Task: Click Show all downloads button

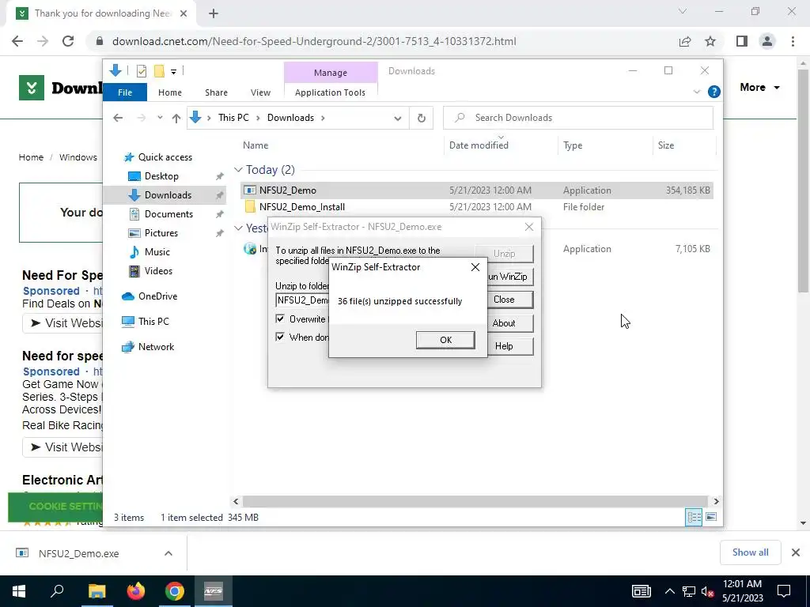Action: click(750, 552)
